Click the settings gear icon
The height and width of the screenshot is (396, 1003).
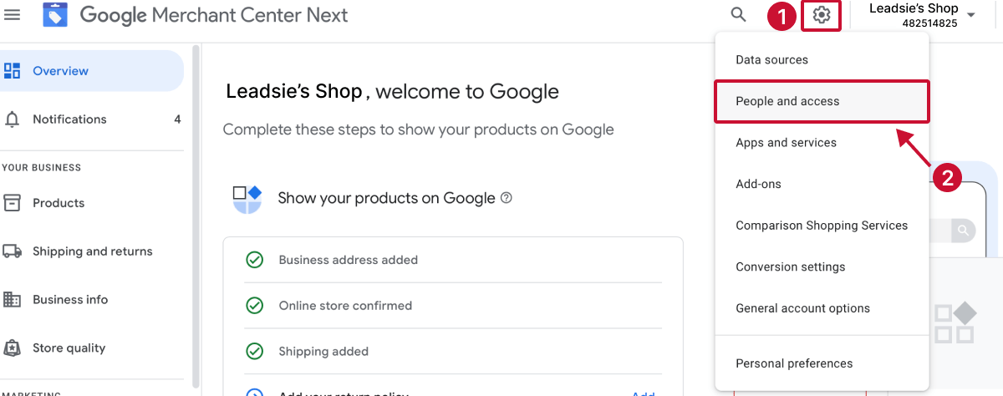pyautogui.click(x=822, y=15)
